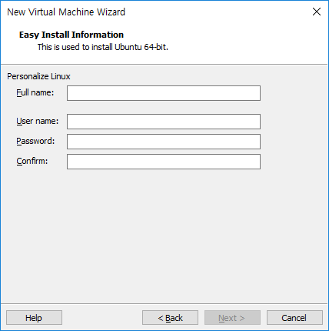Screen dimensions: 329x331
Task: Cancel the virtual machine wizard
Action: pyautogui.click(x=294, y=318)
